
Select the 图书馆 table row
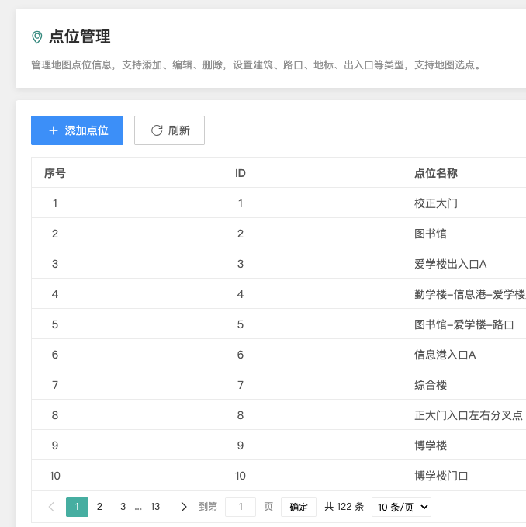tap(431, 234)
